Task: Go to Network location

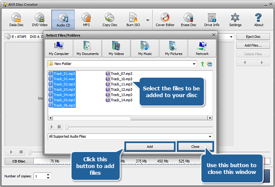Action: click(202, 49)
